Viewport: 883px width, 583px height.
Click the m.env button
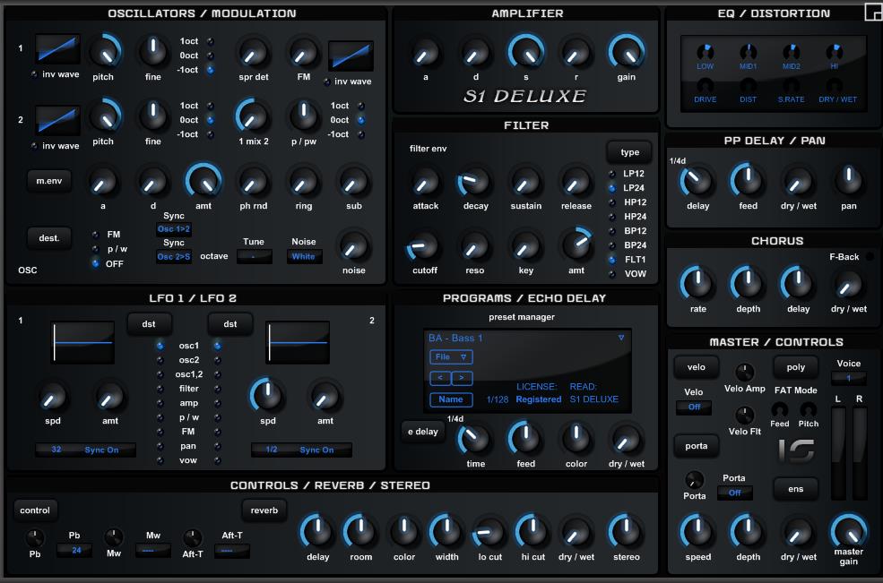49,181
